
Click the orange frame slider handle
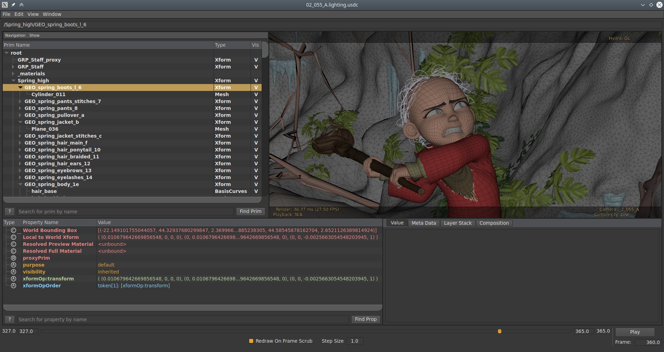[499, 331]
